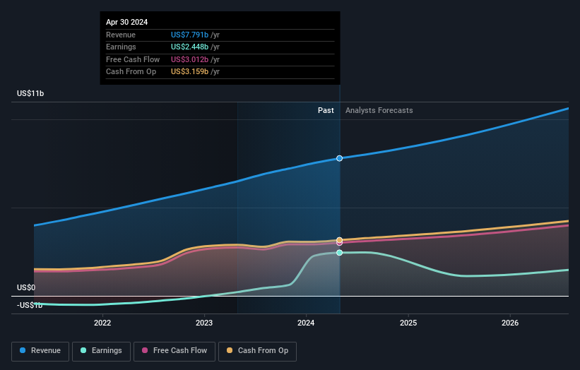Click the -US$1b y-axis label
This screenshot has width=580, height=370.
(30, 305)
